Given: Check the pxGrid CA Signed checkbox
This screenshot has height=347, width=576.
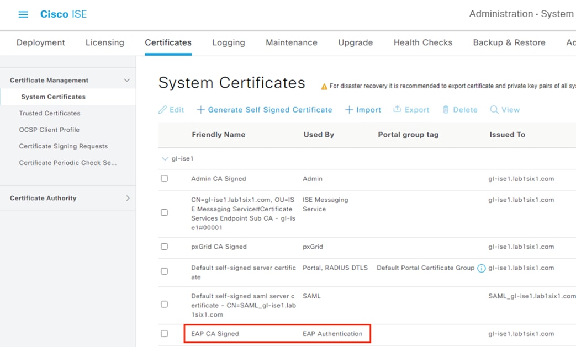Looking at the screenshot, I should click(x=164, y=247).
